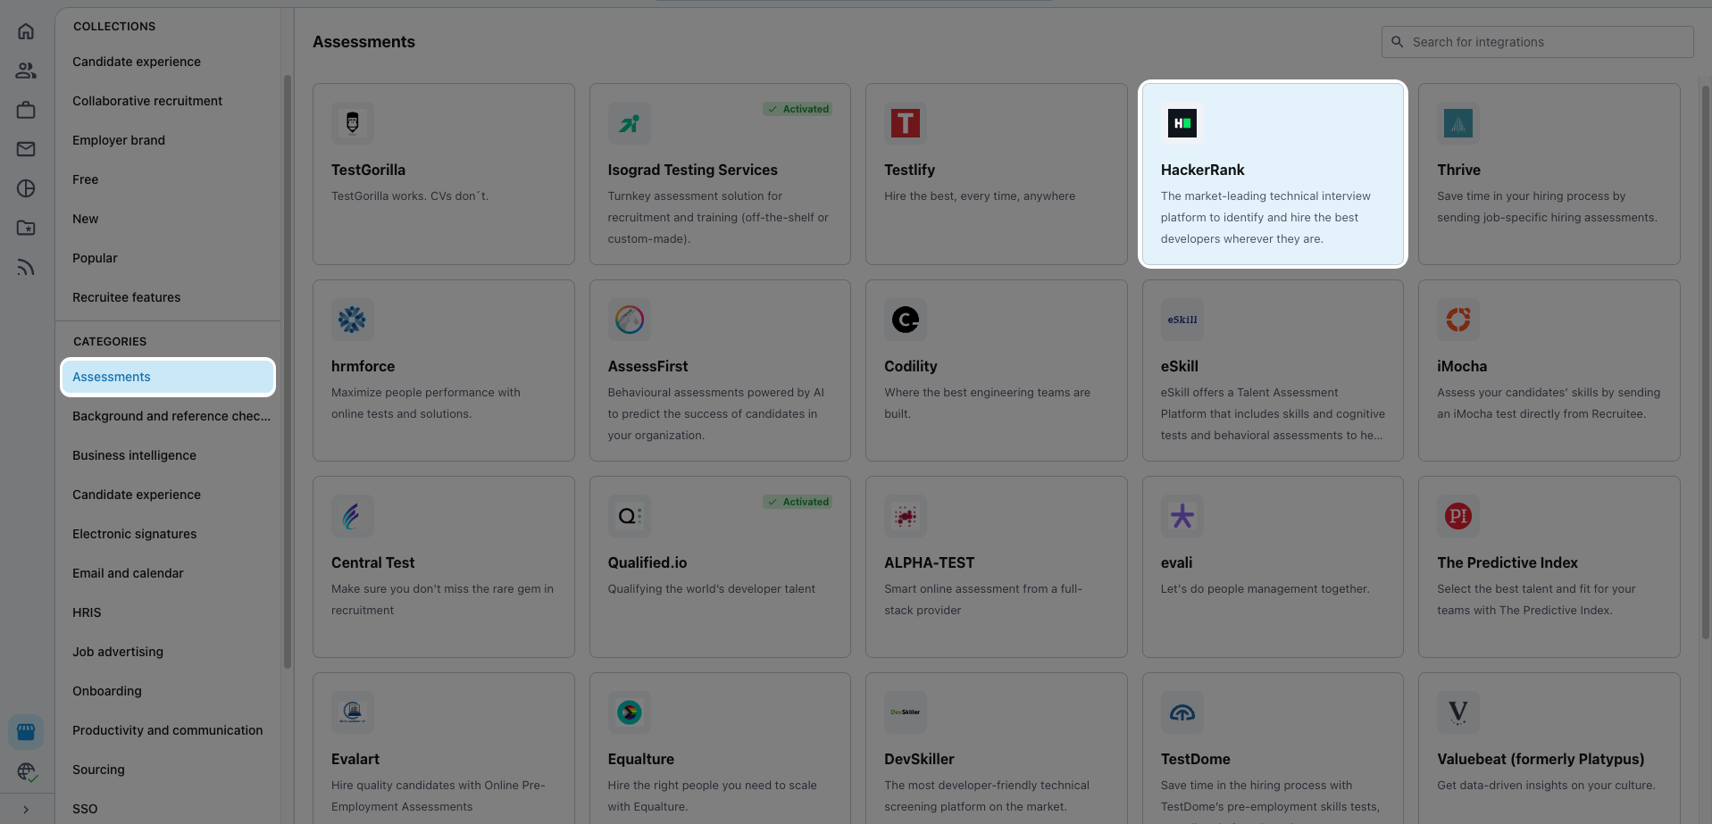This screenshot has height=824, width=1712.
Task: Go to the Home dashboard icon
Action: click(26, 31)
